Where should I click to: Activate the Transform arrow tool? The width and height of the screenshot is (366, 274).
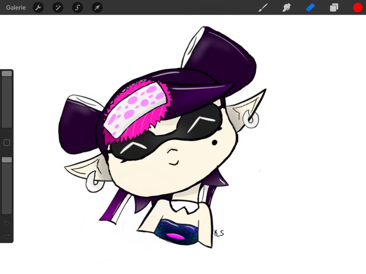click(x=97, y=8)
